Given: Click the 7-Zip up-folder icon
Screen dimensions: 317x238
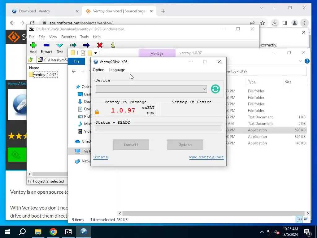Looking at the screenshot, I should point(31,60).
